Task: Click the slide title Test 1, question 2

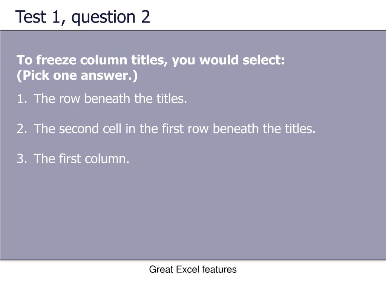Action: (83, 17)
